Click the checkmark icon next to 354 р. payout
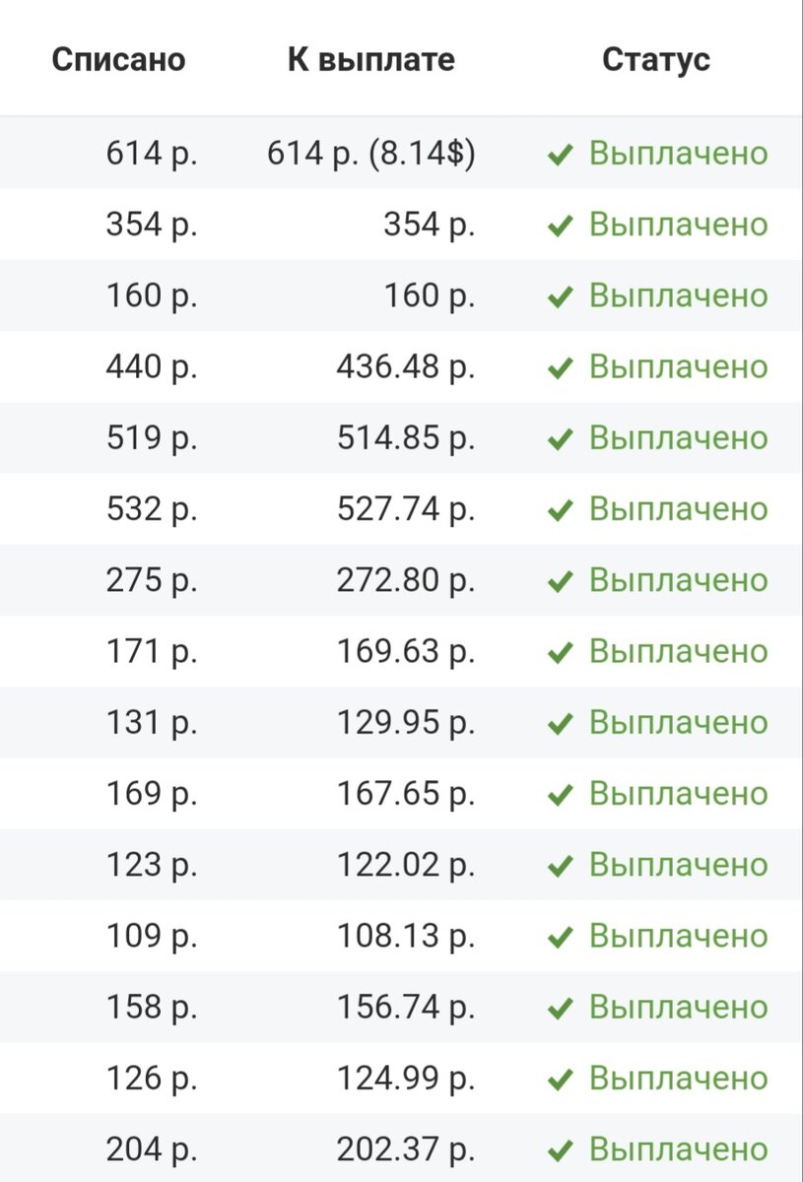 point(560,226)
